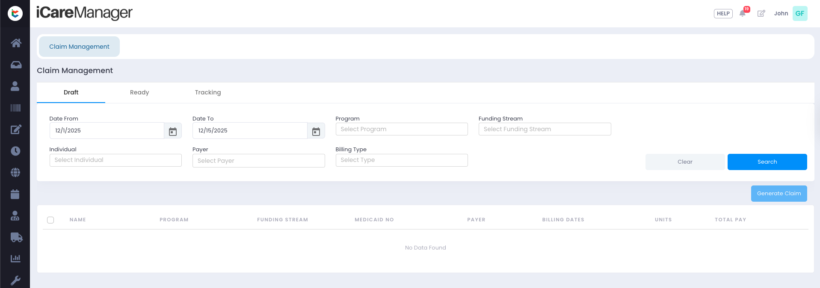The width and height of the screenshot is (820, 288).
Task: Expand the Select Program dropdown
Action: (402, 129)
